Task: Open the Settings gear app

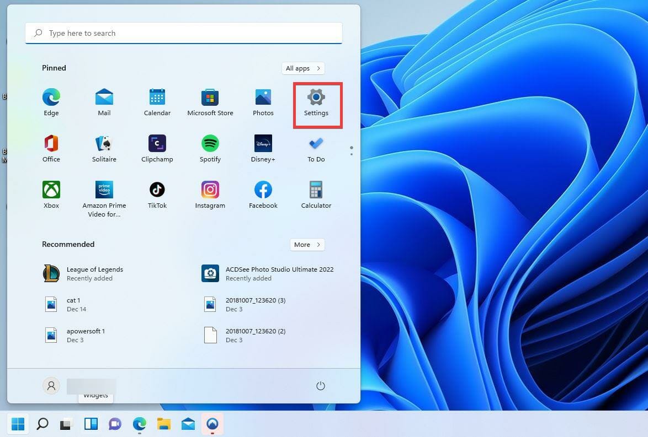Action: (x=316, y=102)
